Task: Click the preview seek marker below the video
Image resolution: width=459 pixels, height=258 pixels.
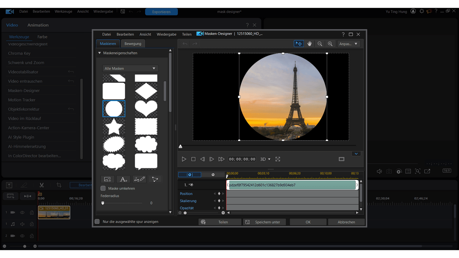Action: [x=180, y=146]
